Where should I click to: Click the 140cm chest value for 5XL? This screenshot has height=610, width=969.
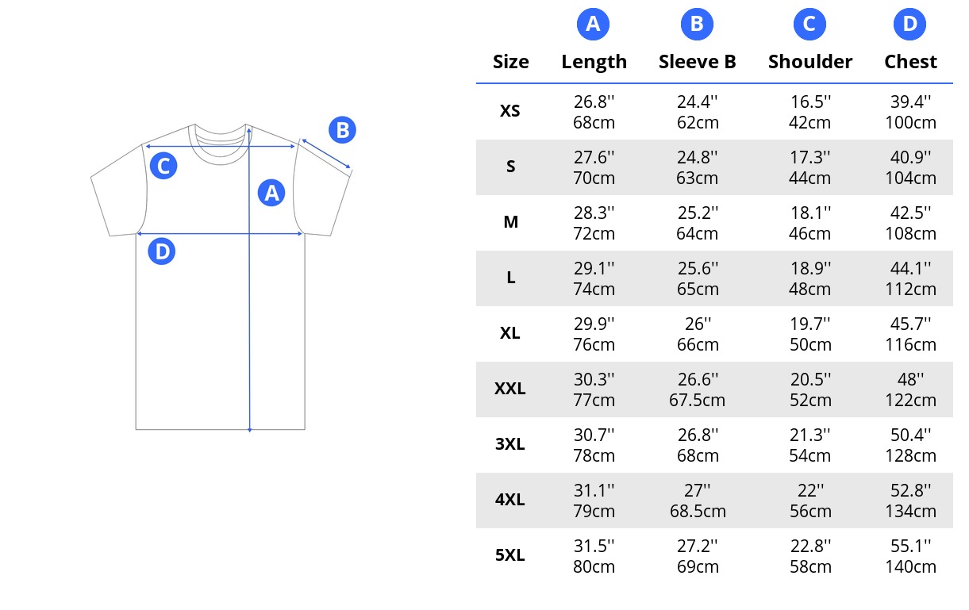910,566
